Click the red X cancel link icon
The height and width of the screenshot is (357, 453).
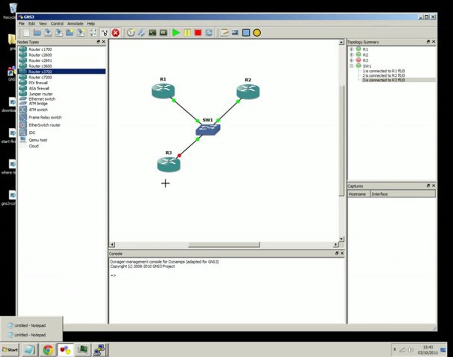pos(116,33)
